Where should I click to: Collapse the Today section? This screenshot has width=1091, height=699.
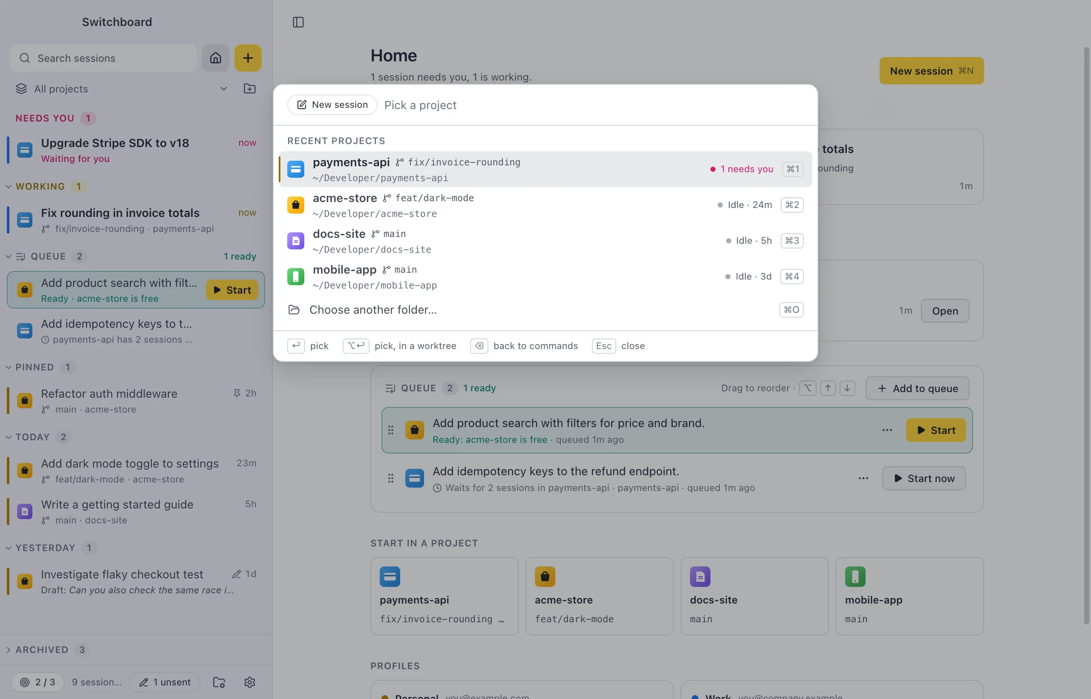click(x=9, y=437)
